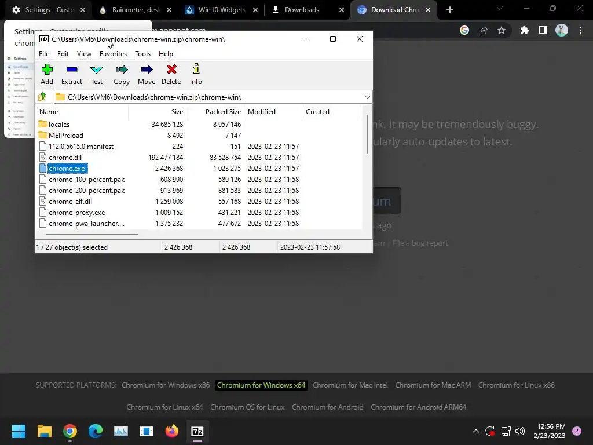Open the Extensions puzzle icon
Screen dimensions: 593x445
(x=524, y=30)
